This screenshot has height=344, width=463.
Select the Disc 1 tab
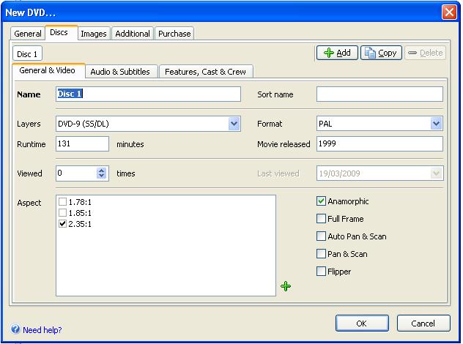27,54
